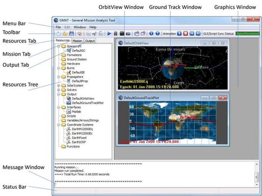The image size is (262, 196).
Task: Click the animation faster button
Action: [x=192, y=34]
